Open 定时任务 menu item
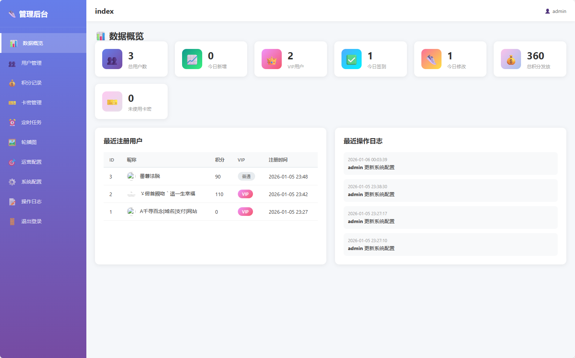Screen dimensions: 575x358 [x=43, y=122]
